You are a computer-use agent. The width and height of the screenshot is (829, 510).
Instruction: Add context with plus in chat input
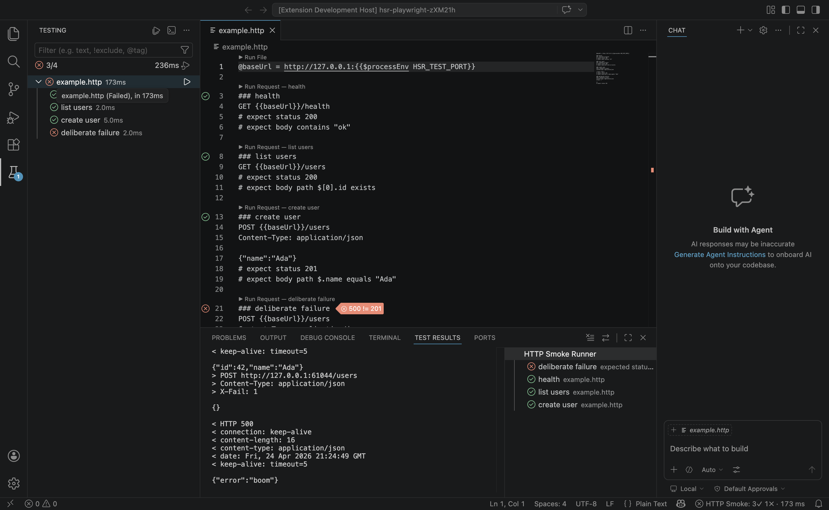pyautogui.click(x=674, y=469)
